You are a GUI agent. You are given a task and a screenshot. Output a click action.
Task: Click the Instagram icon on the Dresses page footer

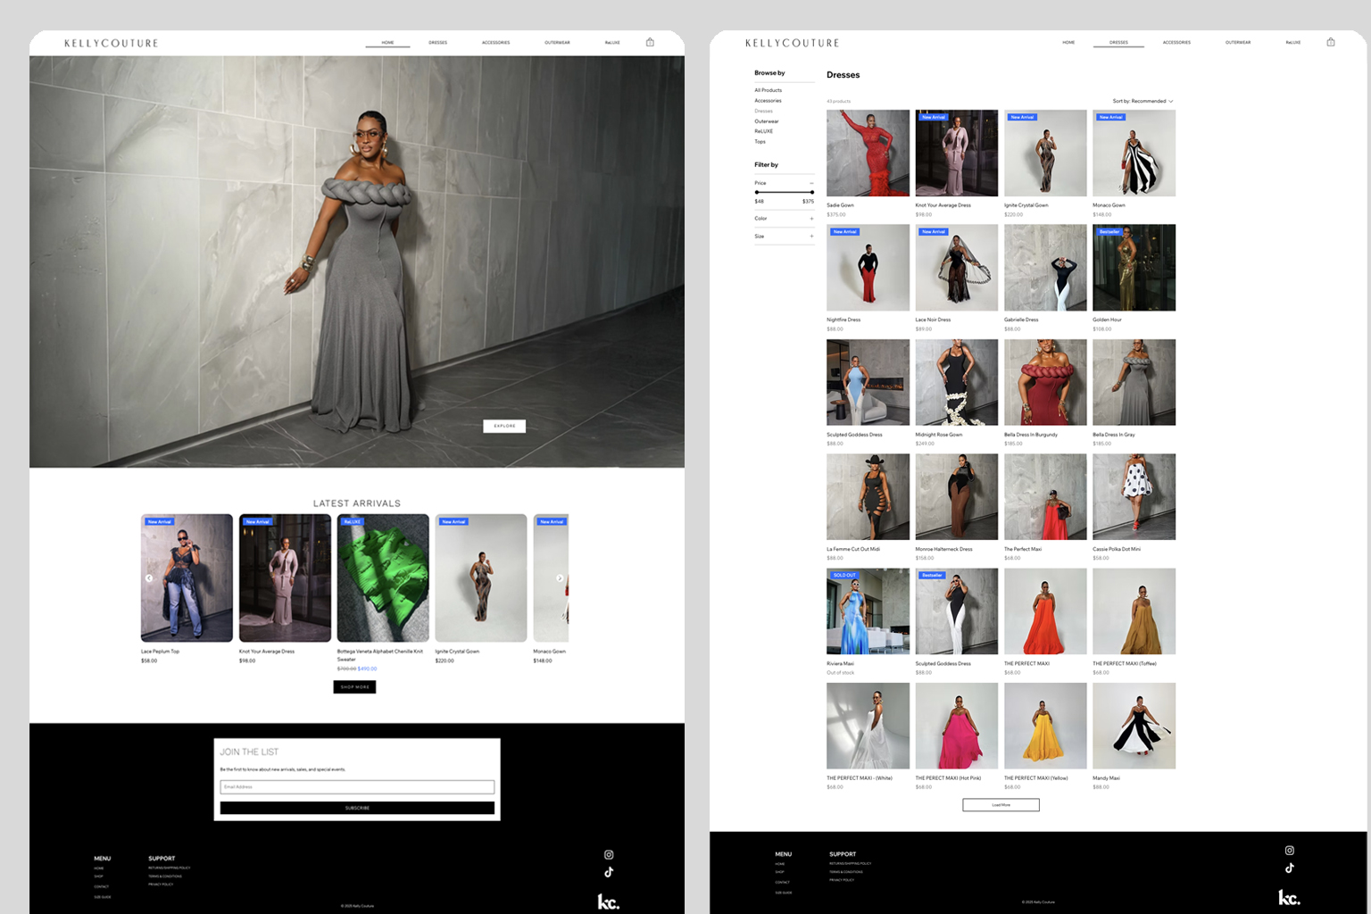coord(1290,850)
